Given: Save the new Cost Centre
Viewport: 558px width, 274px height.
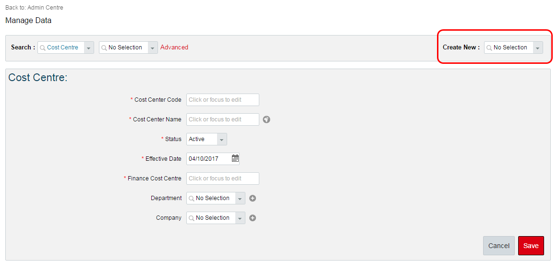Looking at the screenshot, I should (531, 246).
